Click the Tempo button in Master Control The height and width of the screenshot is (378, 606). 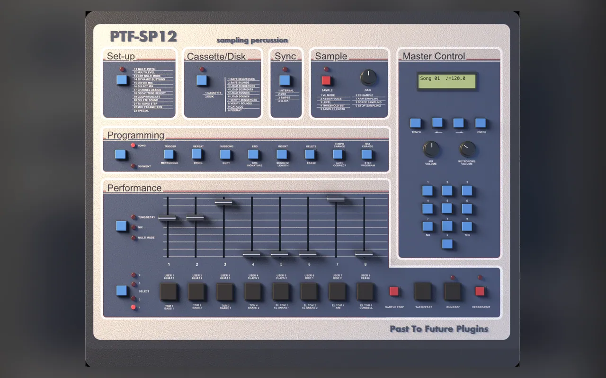[x=415, y=123]
